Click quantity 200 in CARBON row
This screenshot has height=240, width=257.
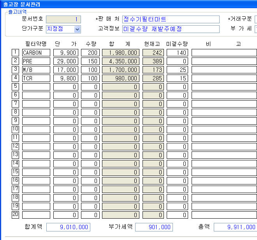(90, 53)
